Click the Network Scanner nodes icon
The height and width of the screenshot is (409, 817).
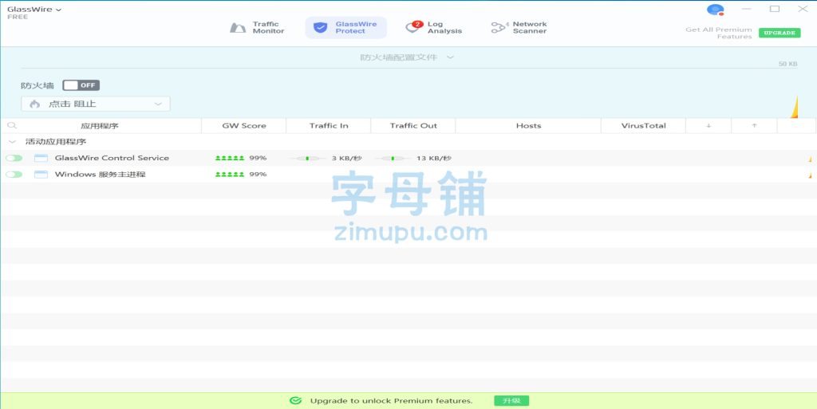click(499, 28)
